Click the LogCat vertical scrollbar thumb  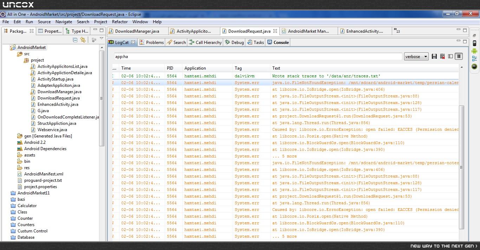click(461, 167)
